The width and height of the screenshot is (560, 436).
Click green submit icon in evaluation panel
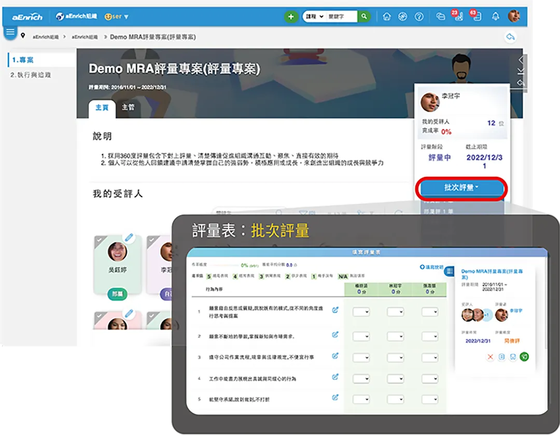pos(524,357)
